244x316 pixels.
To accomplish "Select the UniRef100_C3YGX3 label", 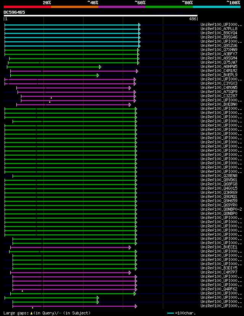I will point(219,84).
